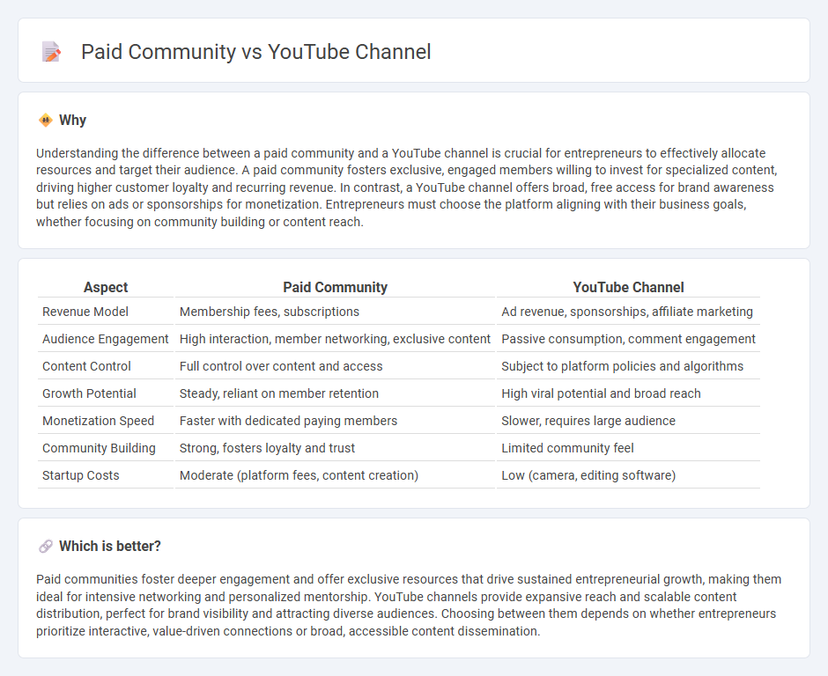828x676 pixels.
Task: Click the cell Subject to platform policies and algorithms
Action: tap(628, 366)
